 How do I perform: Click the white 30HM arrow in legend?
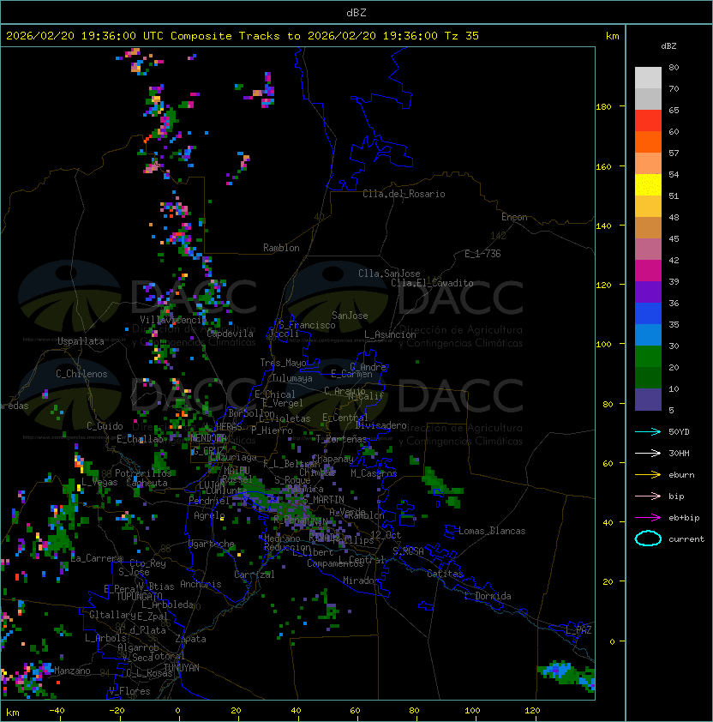[648, 453]
